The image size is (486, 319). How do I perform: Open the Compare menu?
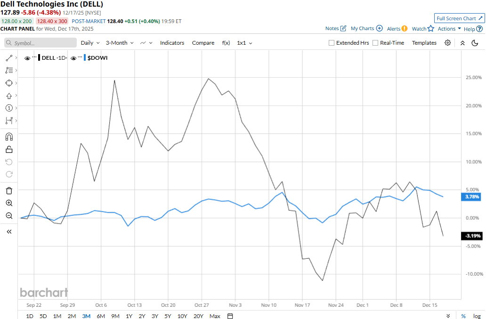[x=203, y=43]
